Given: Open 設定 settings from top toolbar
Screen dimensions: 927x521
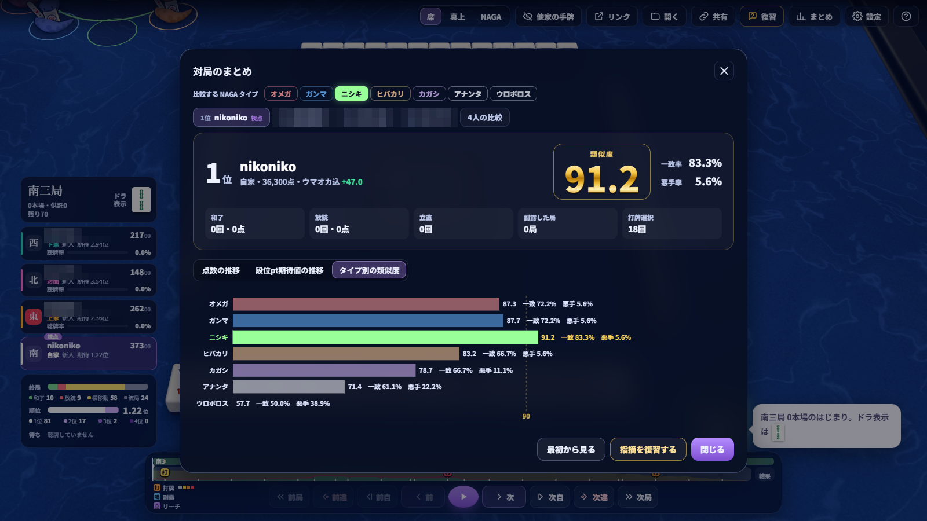Looking at the screenshot, I should tap(867, 16).
